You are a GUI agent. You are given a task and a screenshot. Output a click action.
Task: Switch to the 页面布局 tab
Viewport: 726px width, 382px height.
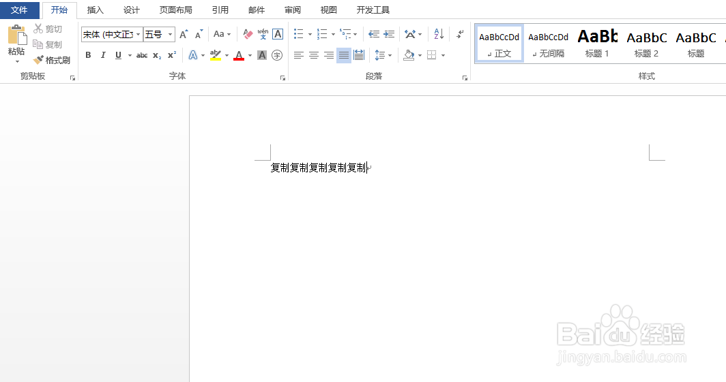pyautogui.click(x=176, y=10)
